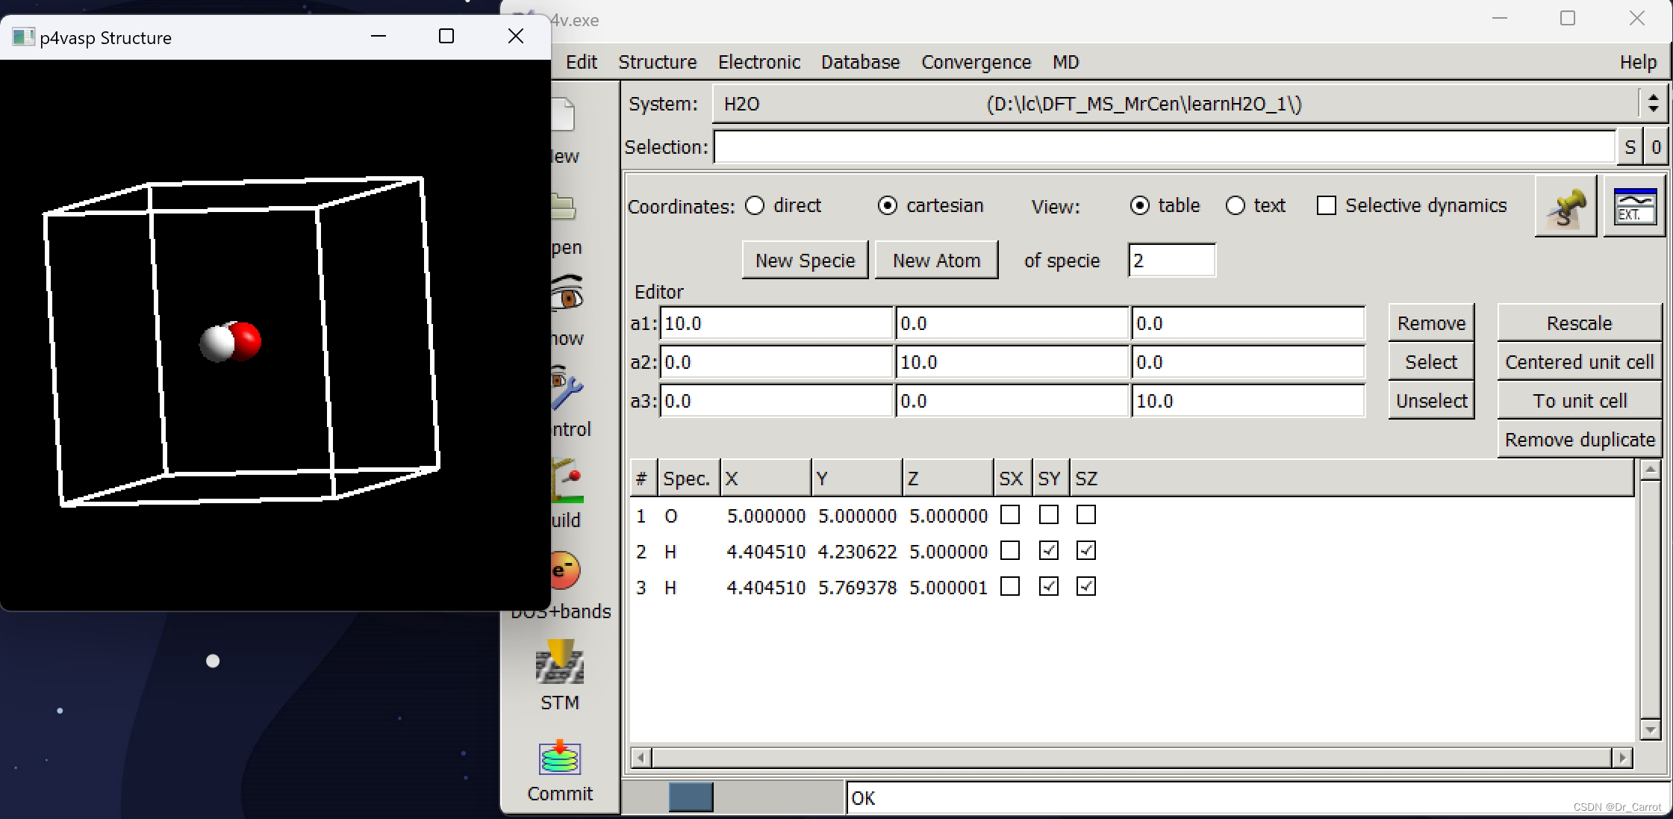Viewport: 1673px width, 819px height.
Task: Uncheck SY checkbox for atom 2
Action: (x=1049, y=551)
